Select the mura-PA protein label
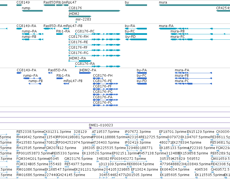The width and height of the screenshot is (230, 179). point(182,70)
